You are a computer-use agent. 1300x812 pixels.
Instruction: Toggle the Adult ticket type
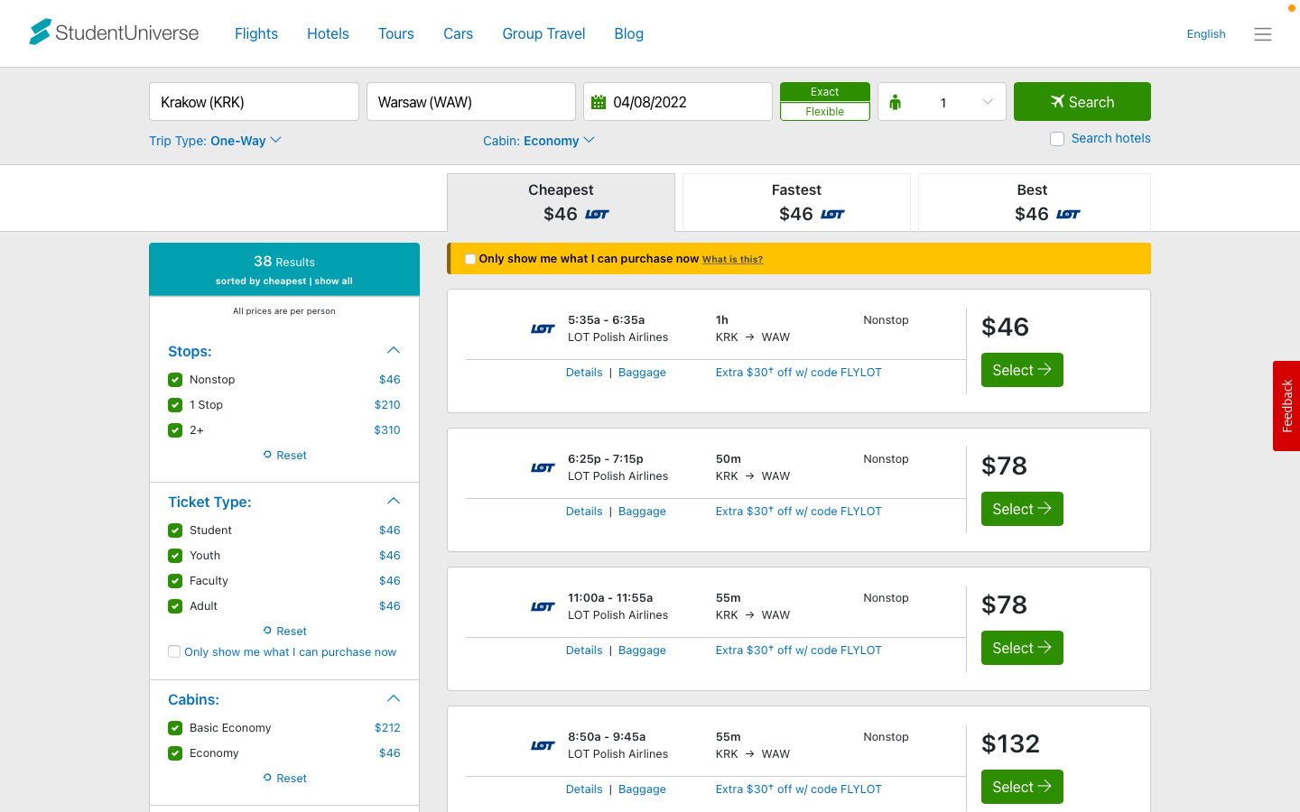[x=175, y=606]
